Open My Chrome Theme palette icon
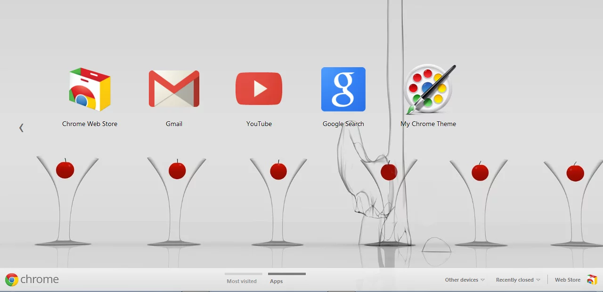The width and height of the screenshot is (603, 292). tap(428, 89)
